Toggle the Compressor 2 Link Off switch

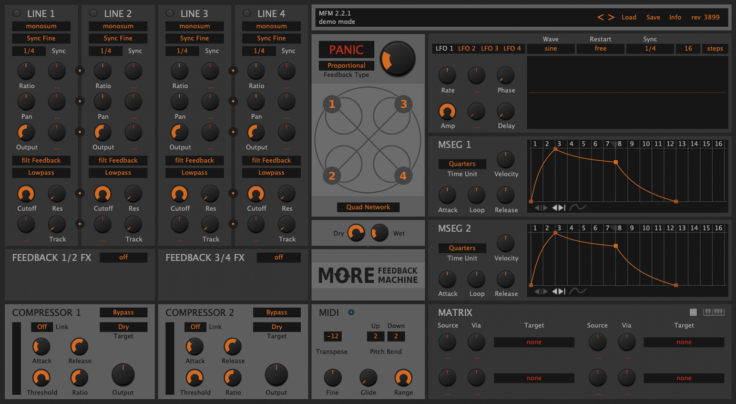click(195, 327)
